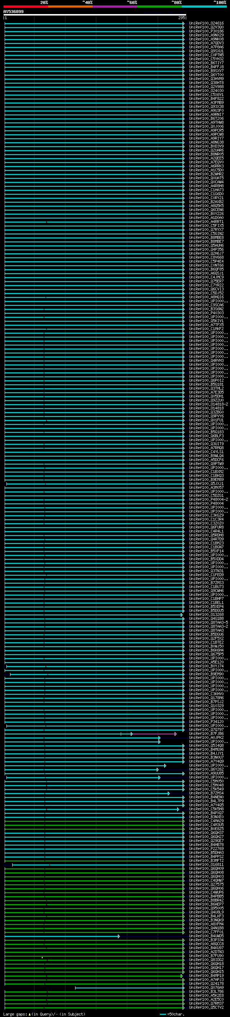Click the purple ~60% identity legend bar
Screen dimensions: 230x1017
click(x=115, y=6)
